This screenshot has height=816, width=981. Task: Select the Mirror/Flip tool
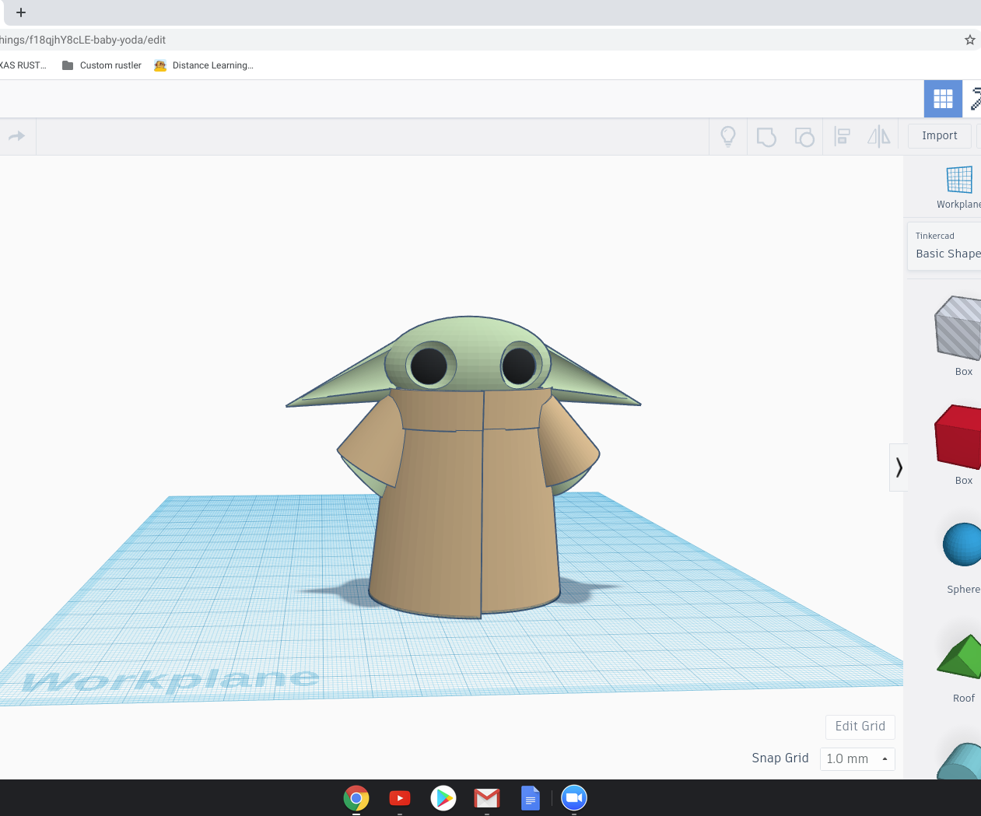point(878,136)
